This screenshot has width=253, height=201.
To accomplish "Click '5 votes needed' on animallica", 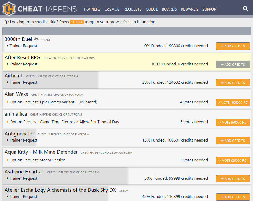I will (194, 122).
